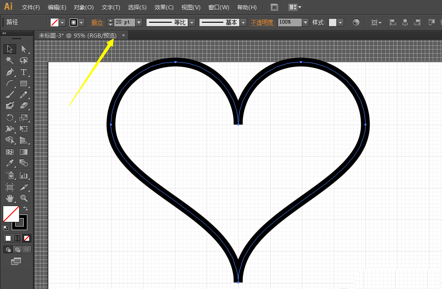Activate the Rotate tool

point(10,118)
